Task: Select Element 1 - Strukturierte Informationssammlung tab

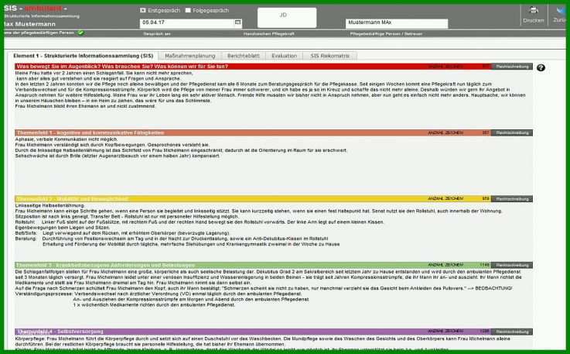Action: click(x=84, y=56)
